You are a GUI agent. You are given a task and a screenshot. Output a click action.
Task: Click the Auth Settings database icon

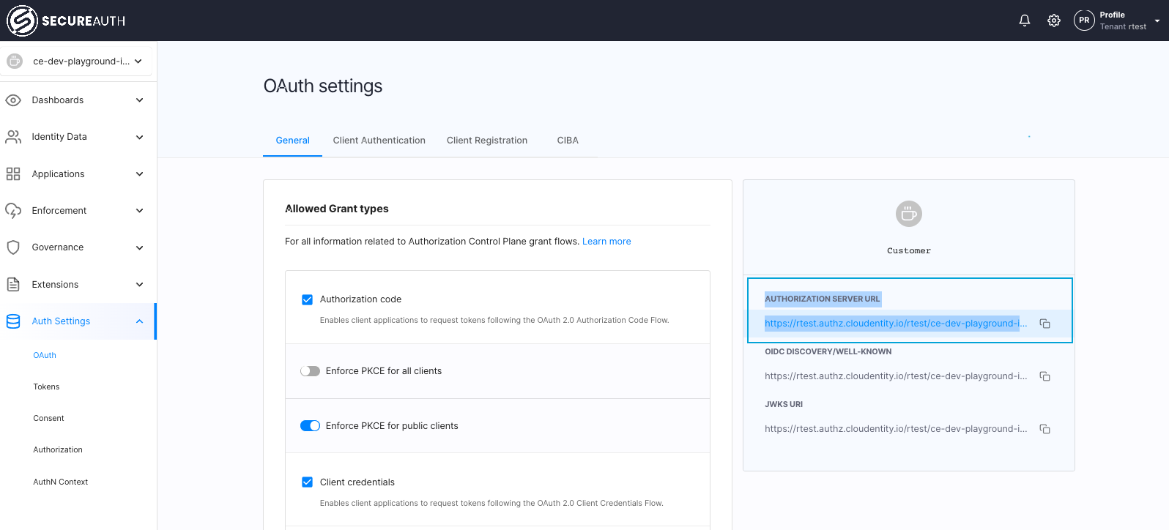13,321
